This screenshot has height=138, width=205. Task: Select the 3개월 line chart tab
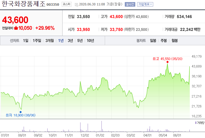click(50, 40)
